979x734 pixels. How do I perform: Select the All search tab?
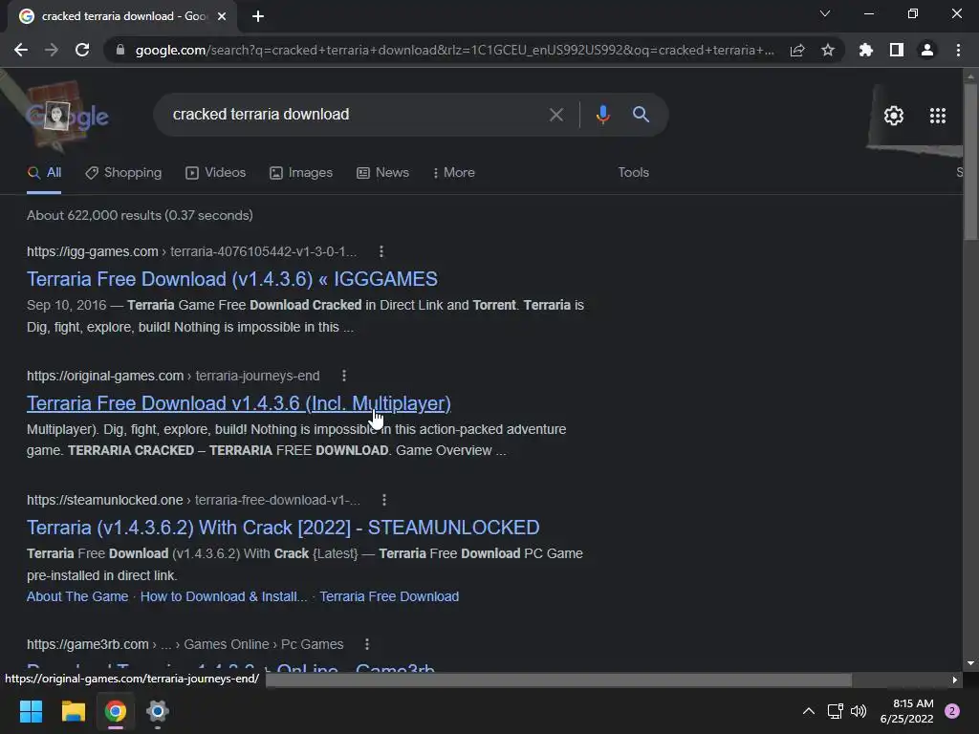click(x=44, y=173)
